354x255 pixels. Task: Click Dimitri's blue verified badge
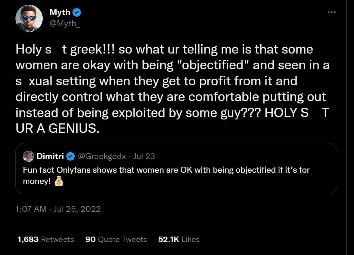point(71,156)
